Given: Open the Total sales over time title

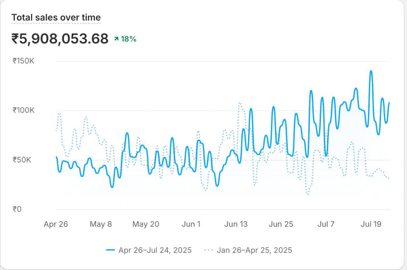Looking at the screenshot, I should pyautogui.click(x=56, y=18).
